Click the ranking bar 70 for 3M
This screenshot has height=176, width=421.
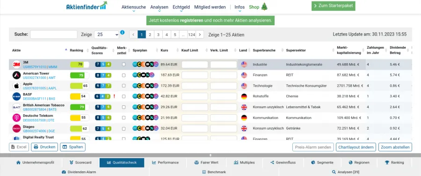click(80, 65)
